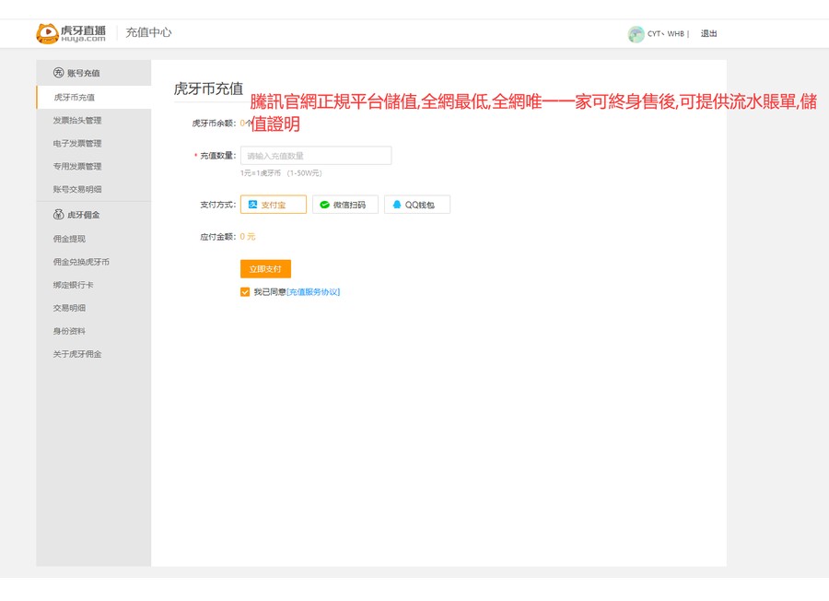This screenshot has width=829, height=601.
Task: Select QQ钱包 as payment method
Action: pyautogui.click(x=417, y=205)
